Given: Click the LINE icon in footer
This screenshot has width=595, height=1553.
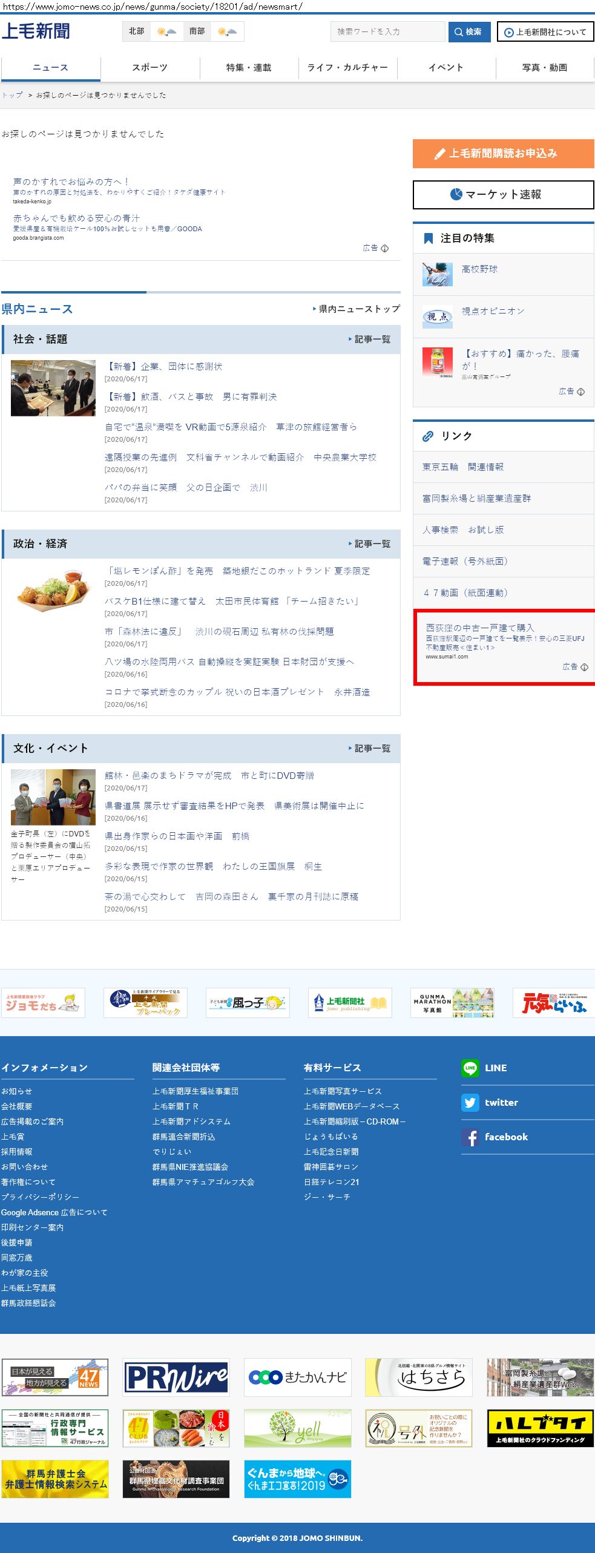Looking at the screenshot, I should pyautogui.click(x=470, y=1068).
